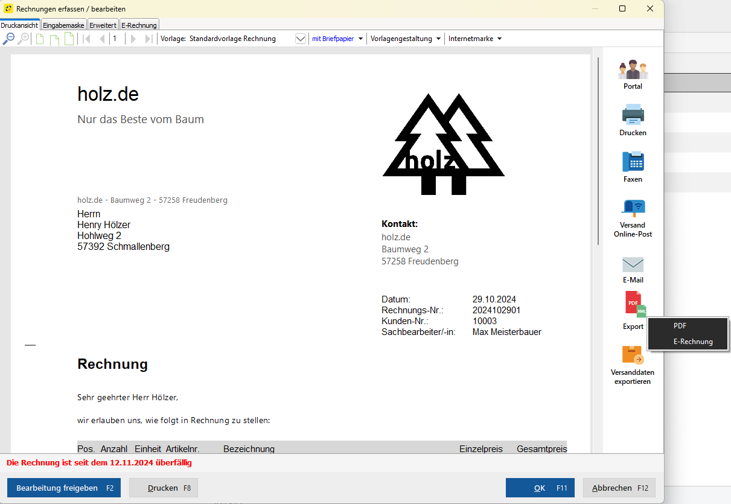Click Versanddaten exportieren
The width and height of the screenshot is (731, 504).
click(x=633, y=356)
